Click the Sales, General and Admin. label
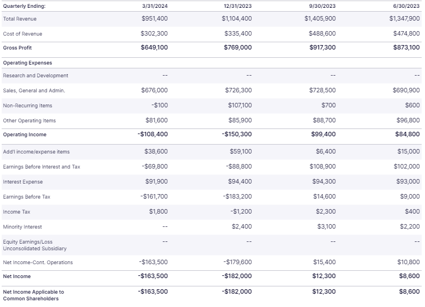Screen dimensions: 425x307 34,91
